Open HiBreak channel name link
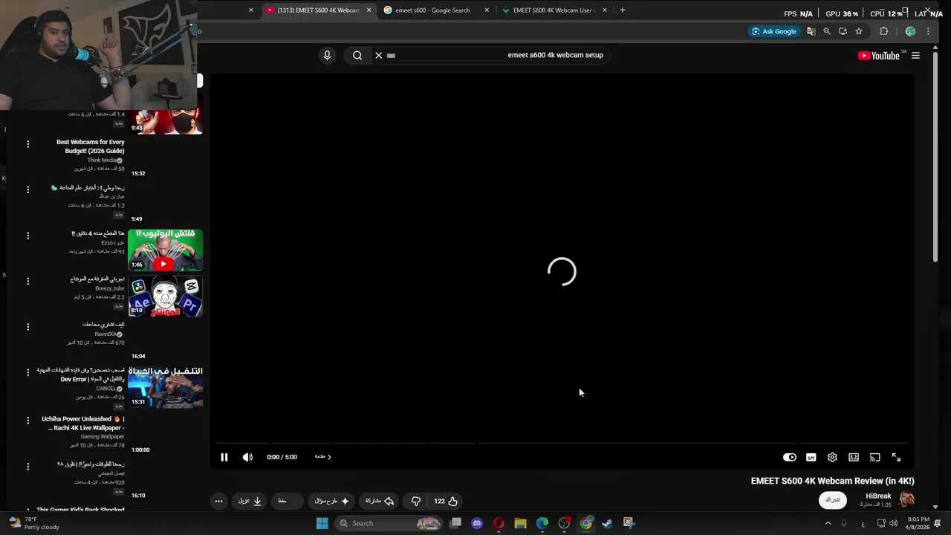This screenshot has height=535, width=951. (x=878, y=496)
